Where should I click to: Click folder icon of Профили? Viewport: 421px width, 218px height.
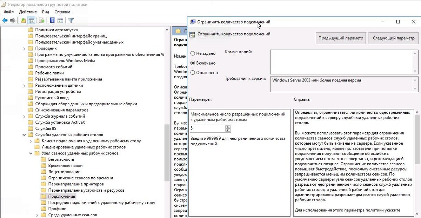(44, 209)
